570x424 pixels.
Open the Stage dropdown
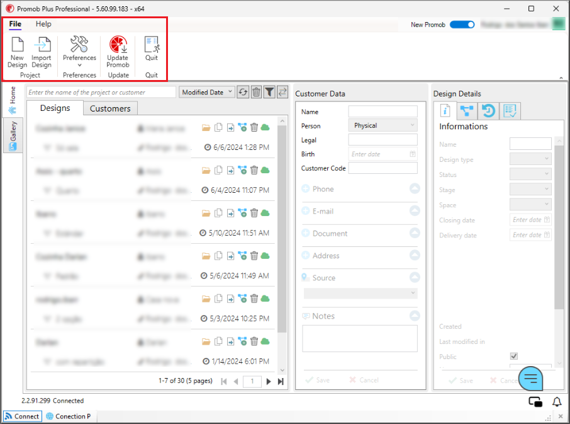point(530,189)
